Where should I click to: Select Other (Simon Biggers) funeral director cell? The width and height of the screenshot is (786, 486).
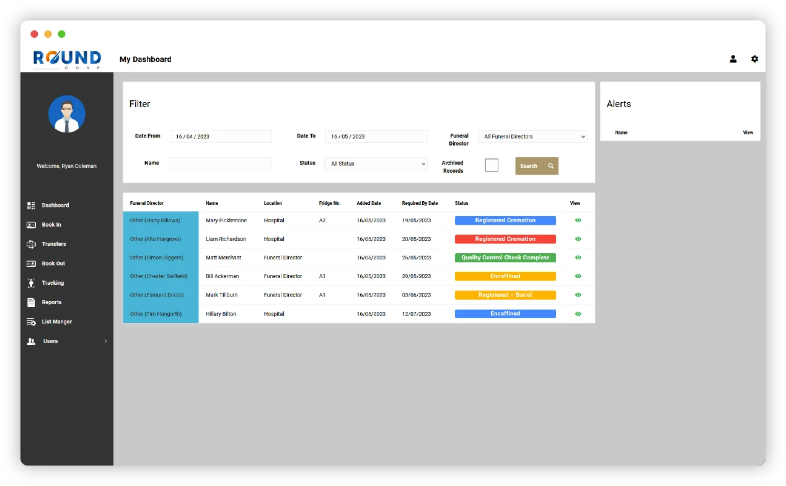[x=161, y=258]
